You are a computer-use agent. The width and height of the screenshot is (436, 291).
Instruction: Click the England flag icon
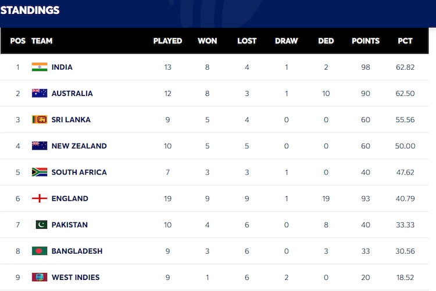pos(40,198)
